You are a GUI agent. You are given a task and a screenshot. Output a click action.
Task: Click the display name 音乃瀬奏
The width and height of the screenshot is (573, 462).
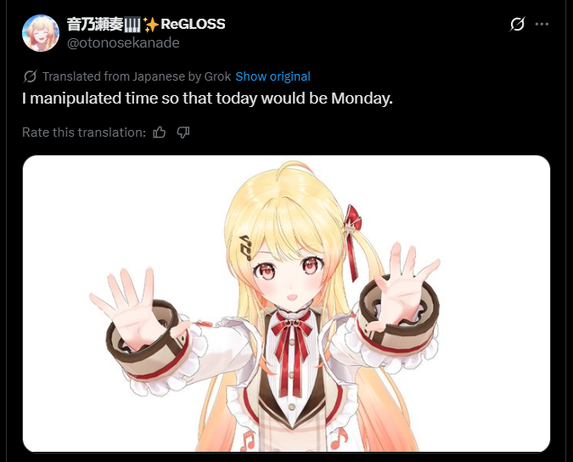(x=95, y=24)
